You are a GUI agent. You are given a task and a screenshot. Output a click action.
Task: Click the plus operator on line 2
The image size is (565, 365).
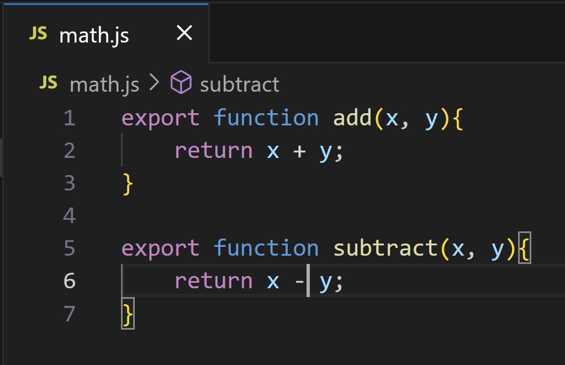(x=299, y=151)
